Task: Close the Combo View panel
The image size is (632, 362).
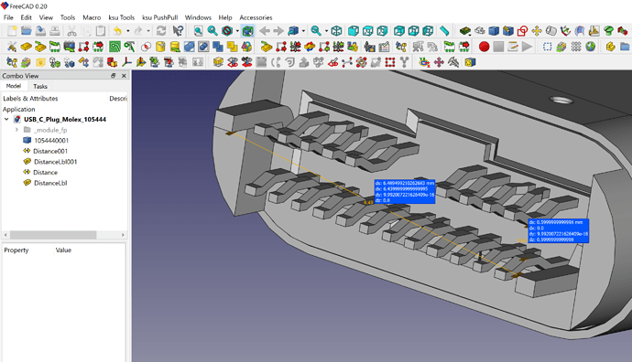Action: click(x=124, y=76)
